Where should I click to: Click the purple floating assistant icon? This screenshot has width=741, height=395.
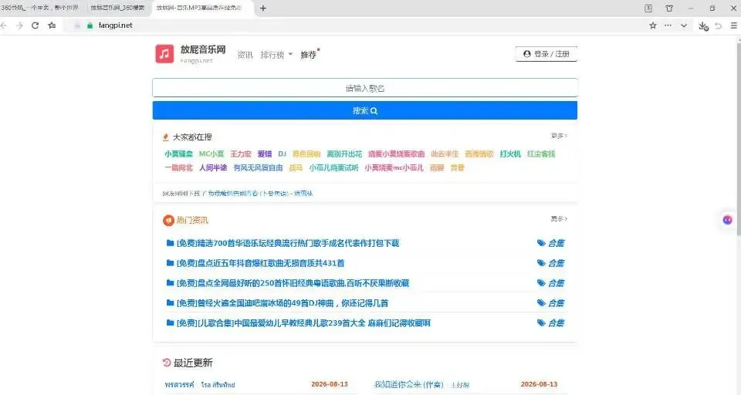coord(727,220)
